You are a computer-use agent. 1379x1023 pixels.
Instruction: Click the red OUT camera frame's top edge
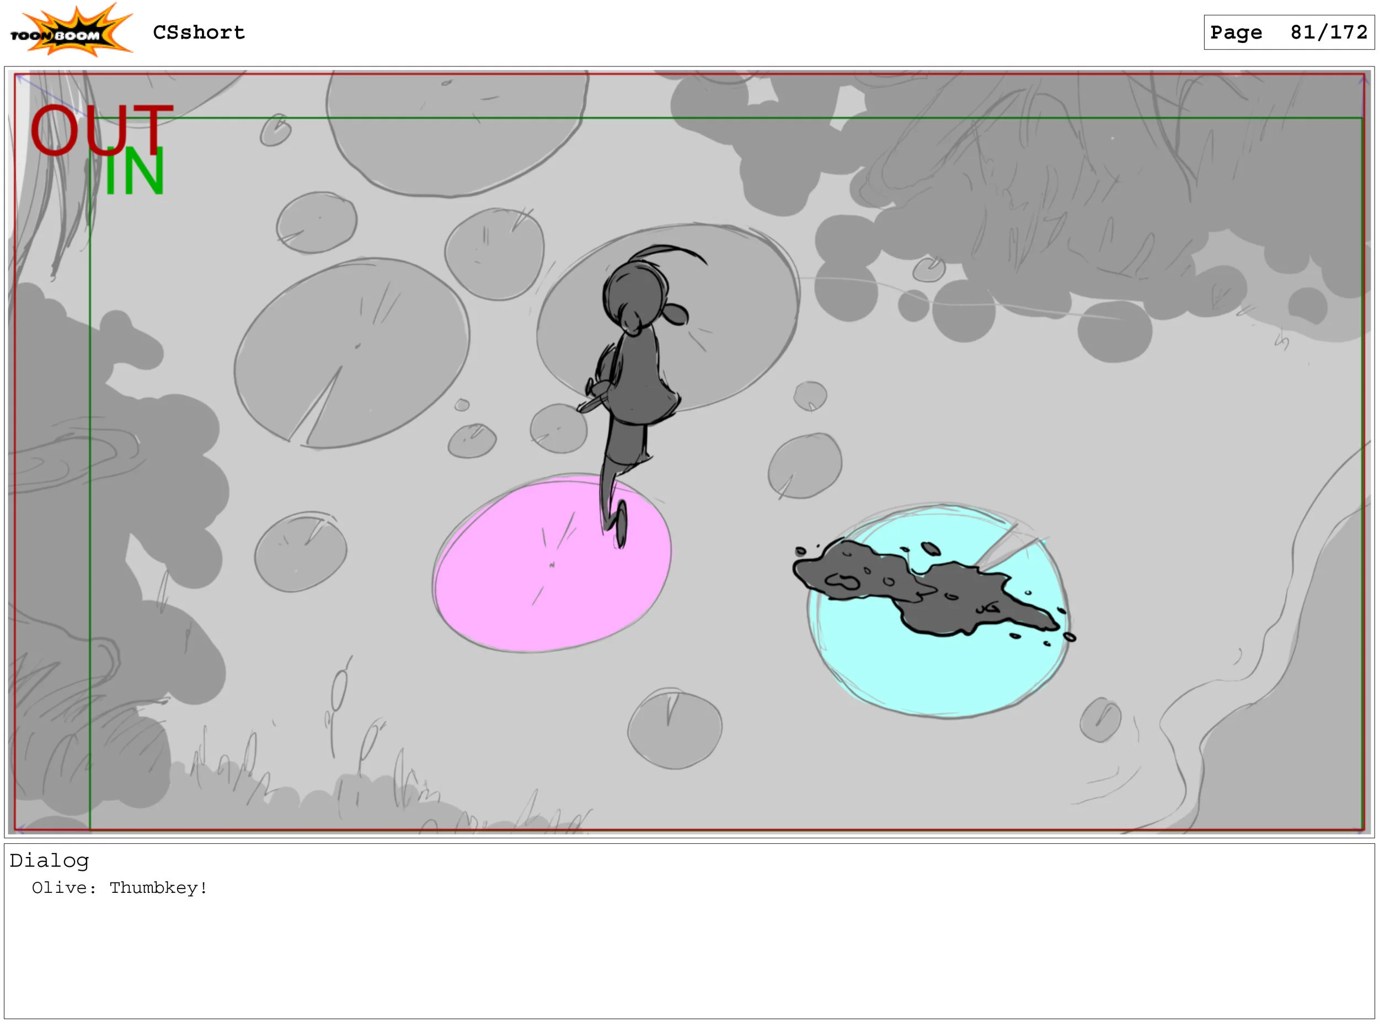click(681, 74)
